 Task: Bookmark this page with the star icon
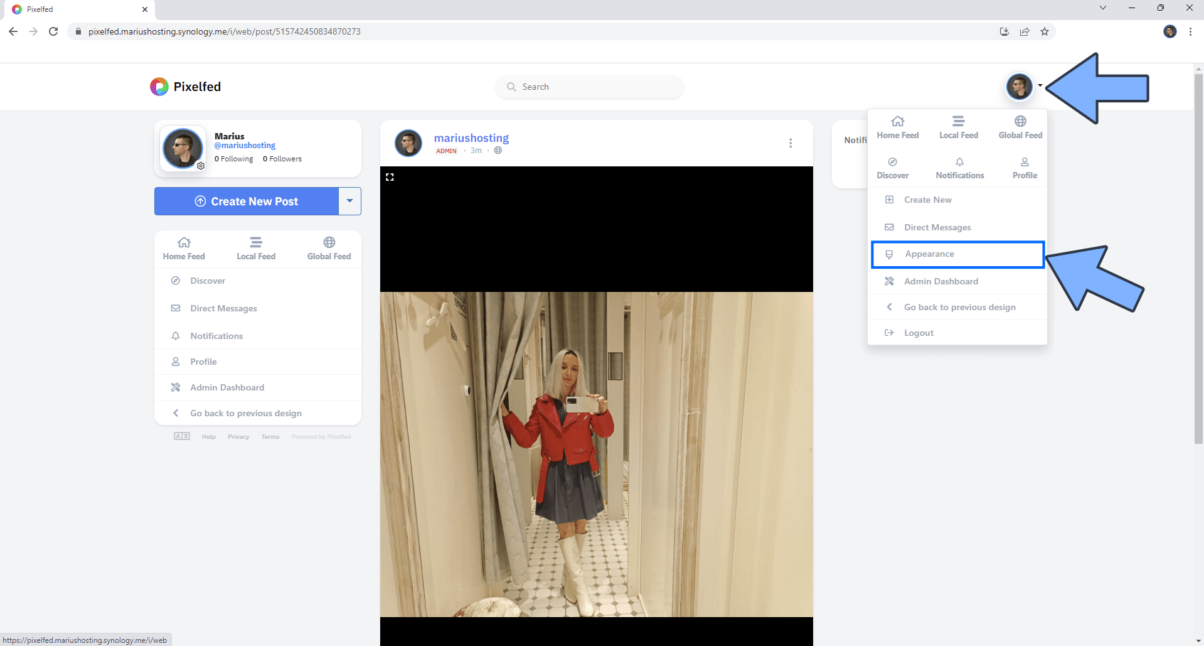tap(1045, 31)
